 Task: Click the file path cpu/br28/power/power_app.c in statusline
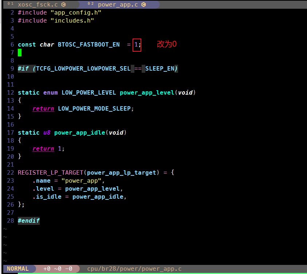point(134,269)
